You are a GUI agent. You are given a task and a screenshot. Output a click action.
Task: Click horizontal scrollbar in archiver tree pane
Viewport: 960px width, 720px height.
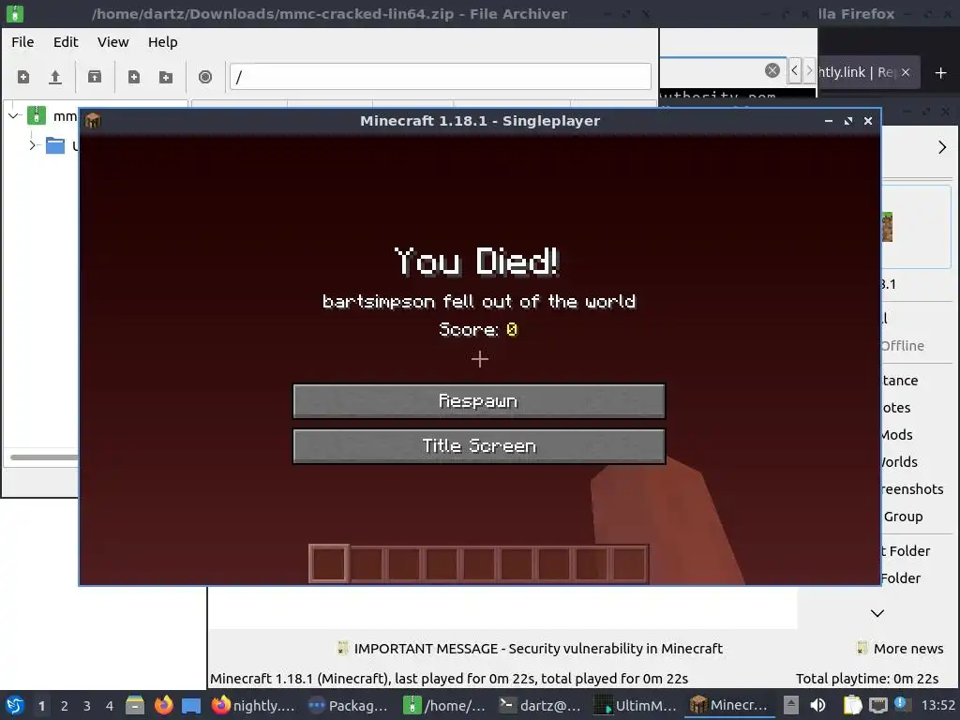(x=43, y=457)
